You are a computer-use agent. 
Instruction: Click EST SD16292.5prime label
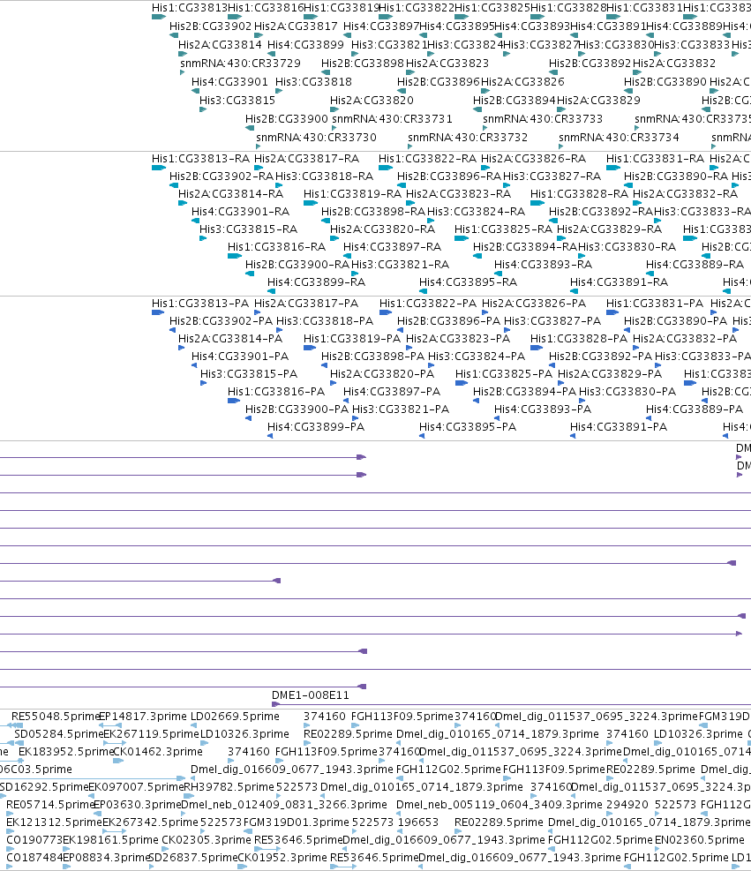pos(44,787)
